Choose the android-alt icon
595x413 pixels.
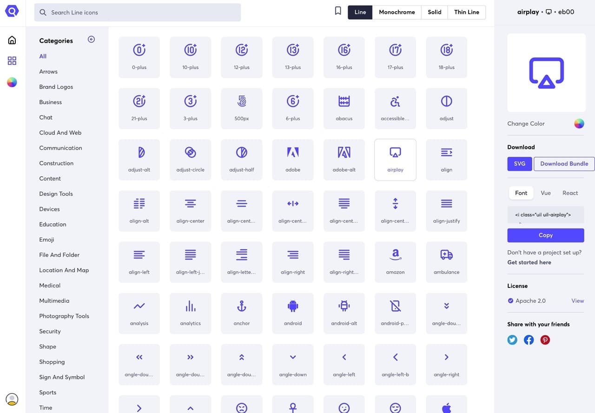(344, 313)
